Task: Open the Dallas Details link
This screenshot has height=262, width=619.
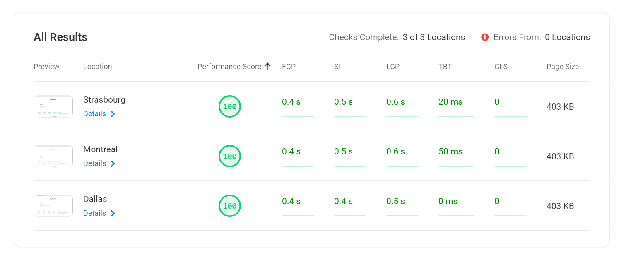Action: [x=94, y=213]
